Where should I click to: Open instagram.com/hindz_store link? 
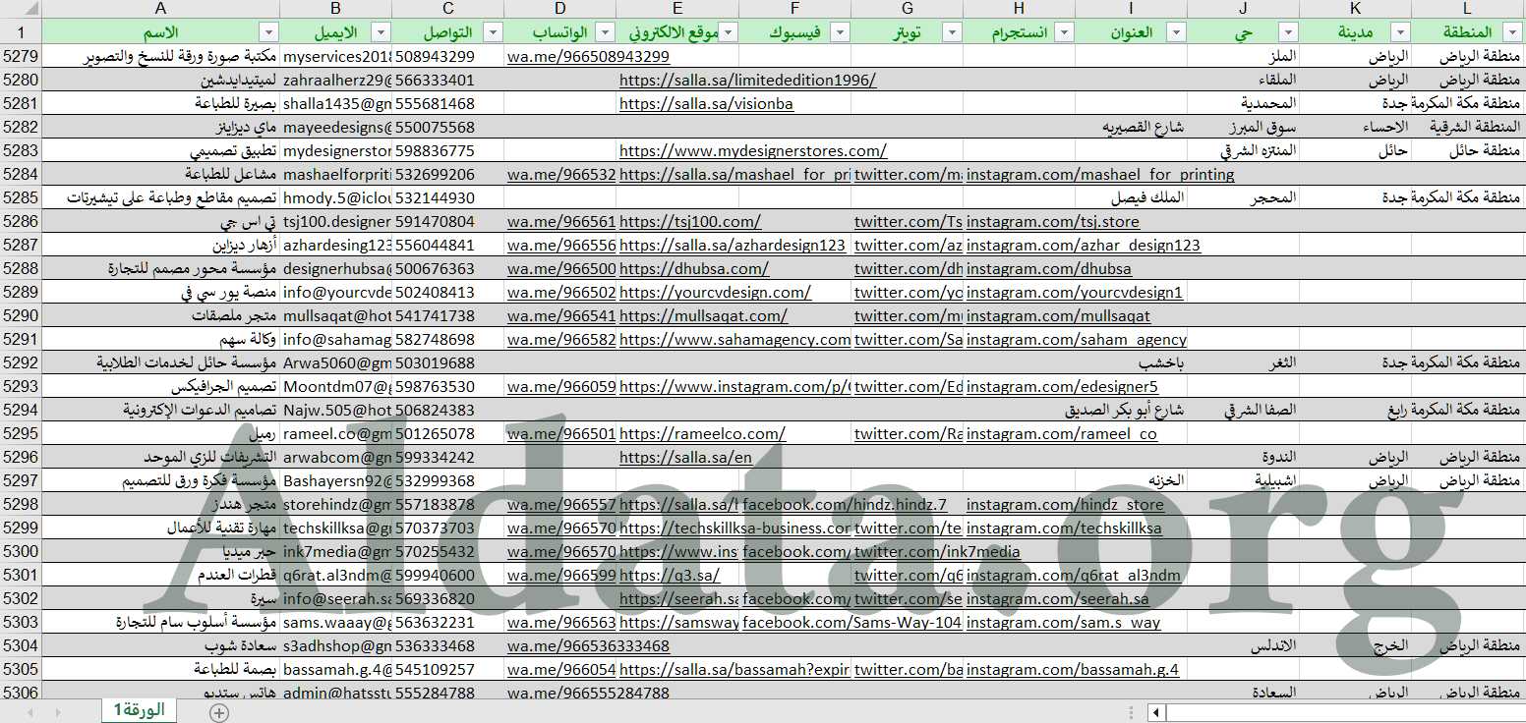click(x=1065, y=505)
